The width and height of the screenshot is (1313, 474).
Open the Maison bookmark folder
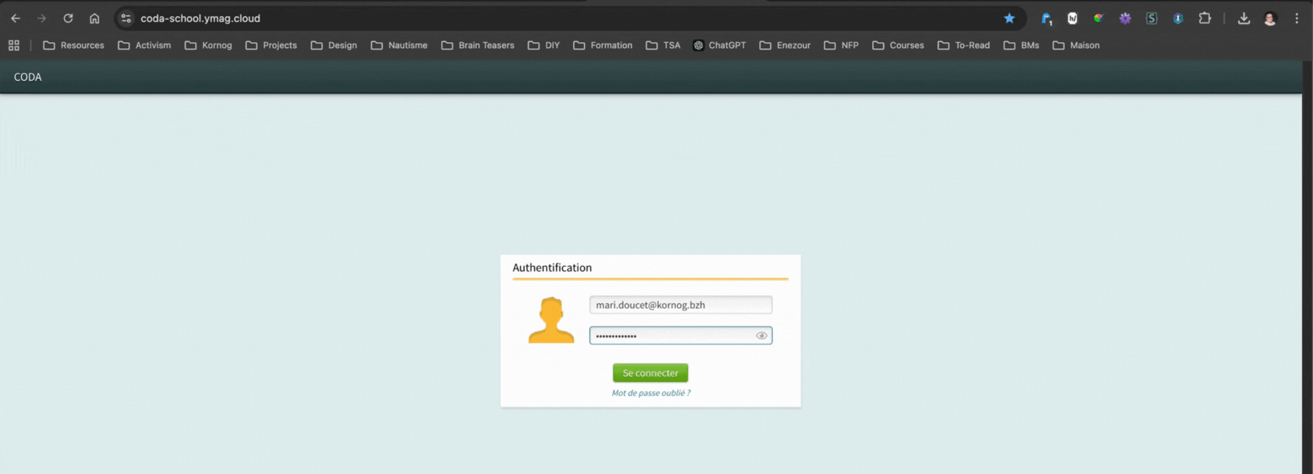(1076, 45)
